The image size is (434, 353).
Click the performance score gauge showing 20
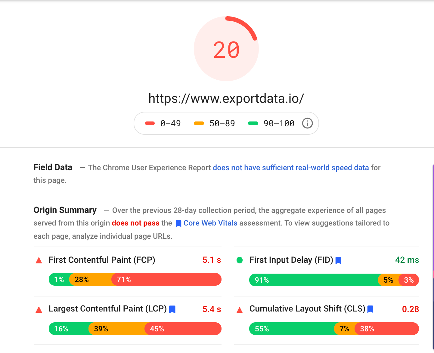click(226, 49)
